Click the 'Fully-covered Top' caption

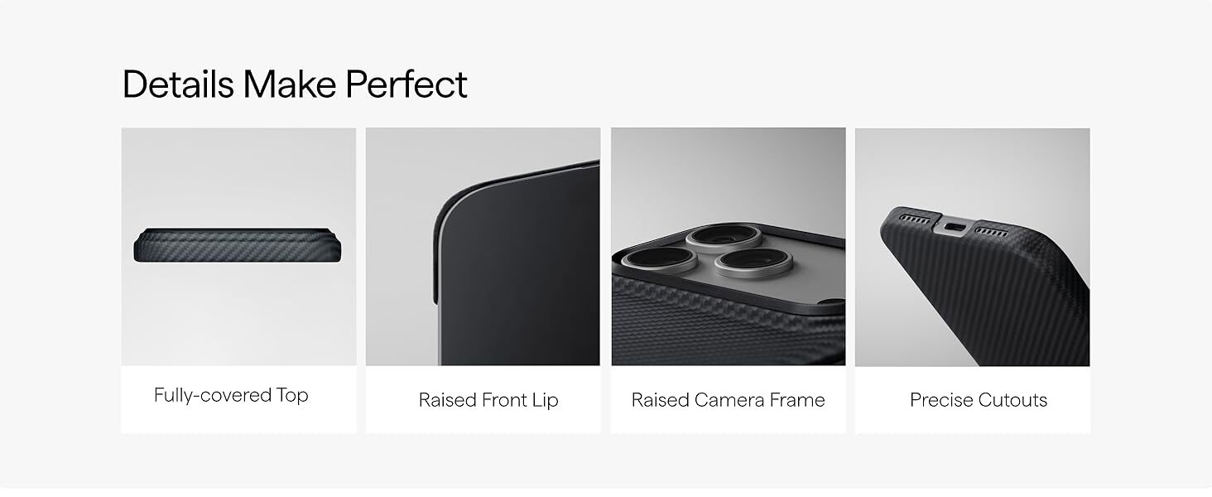pyautogui.click(x=231, y=395)
